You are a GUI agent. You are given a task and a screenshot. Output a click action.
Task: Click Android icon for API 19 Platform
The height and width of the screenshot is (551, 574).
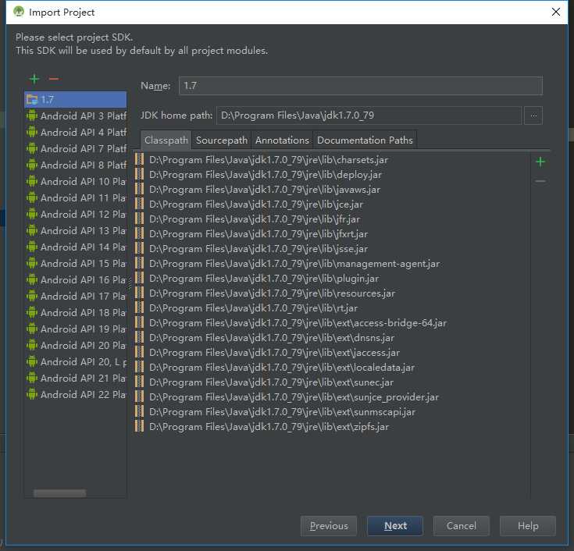pyautogui.click(x=32, y=329)
